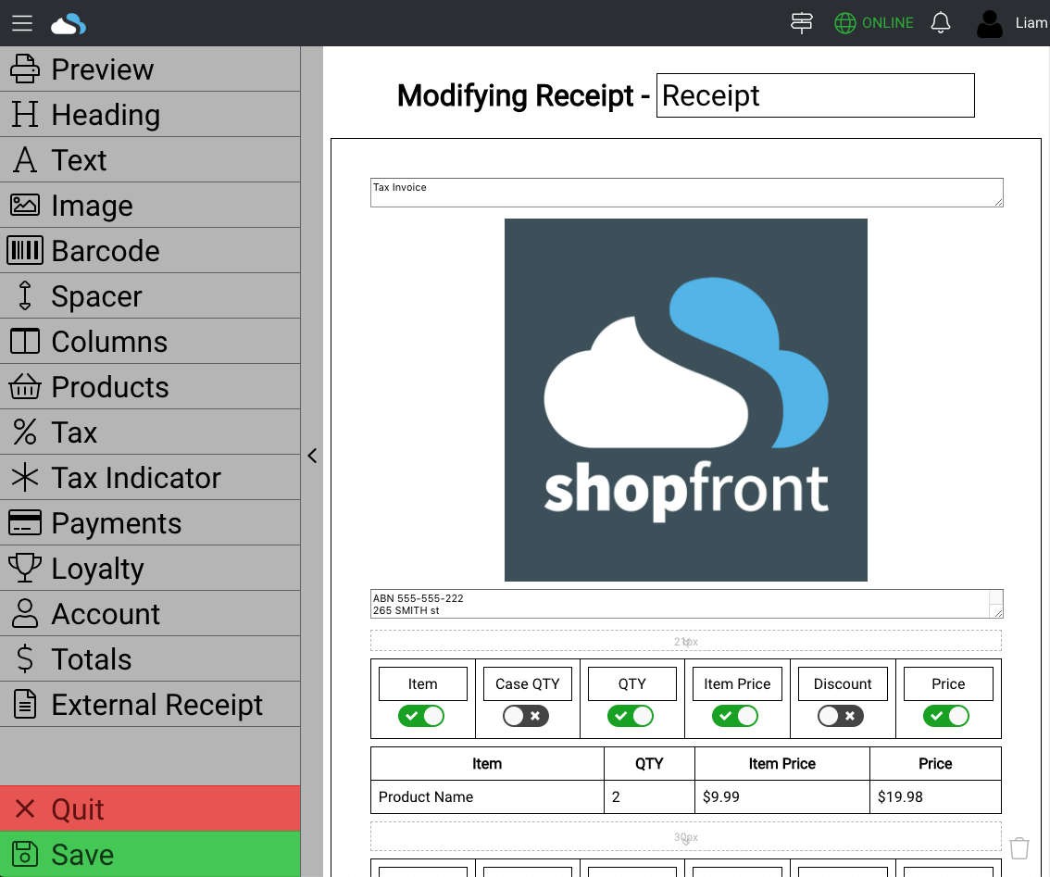Click the signpost icon in top bar
Viewport: 1050px width, 877px height.
(802, 23)
